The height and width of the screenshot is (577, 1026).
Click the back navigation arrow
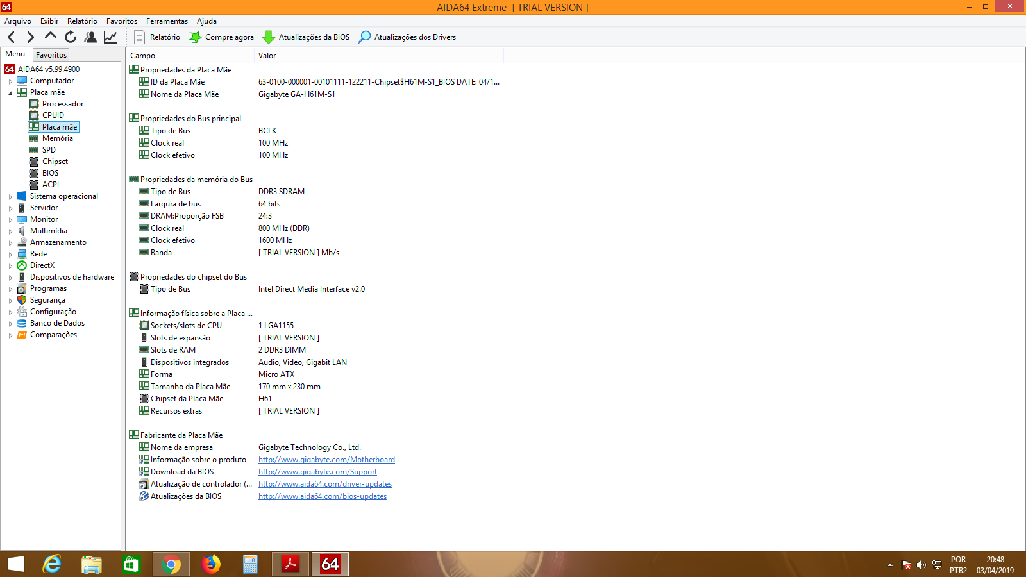point(11,37)
